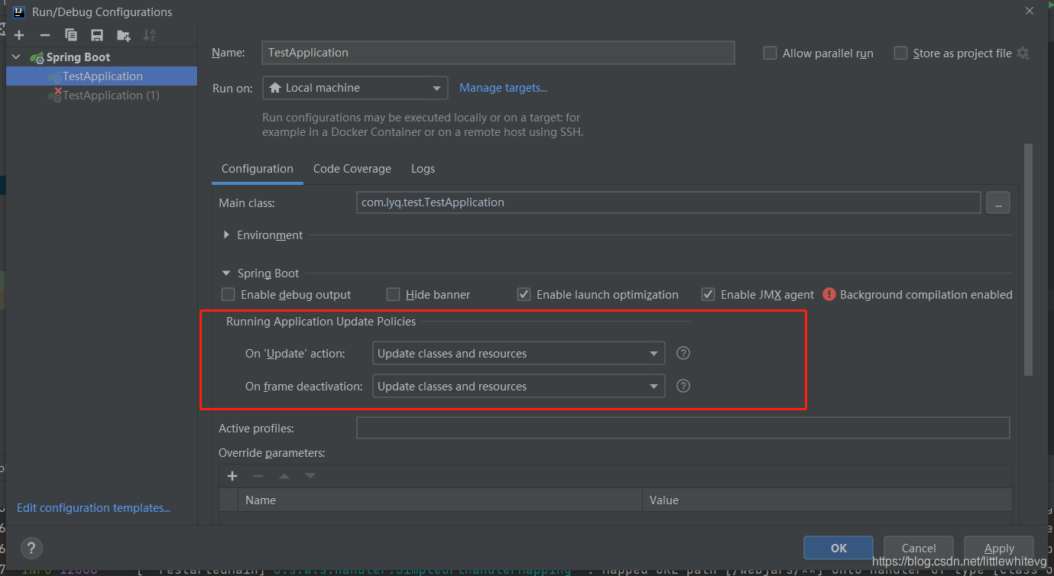Copy the selected configuration
Image resolution: width=1054 pixels, height=576 pixels.
click(71, 35)
